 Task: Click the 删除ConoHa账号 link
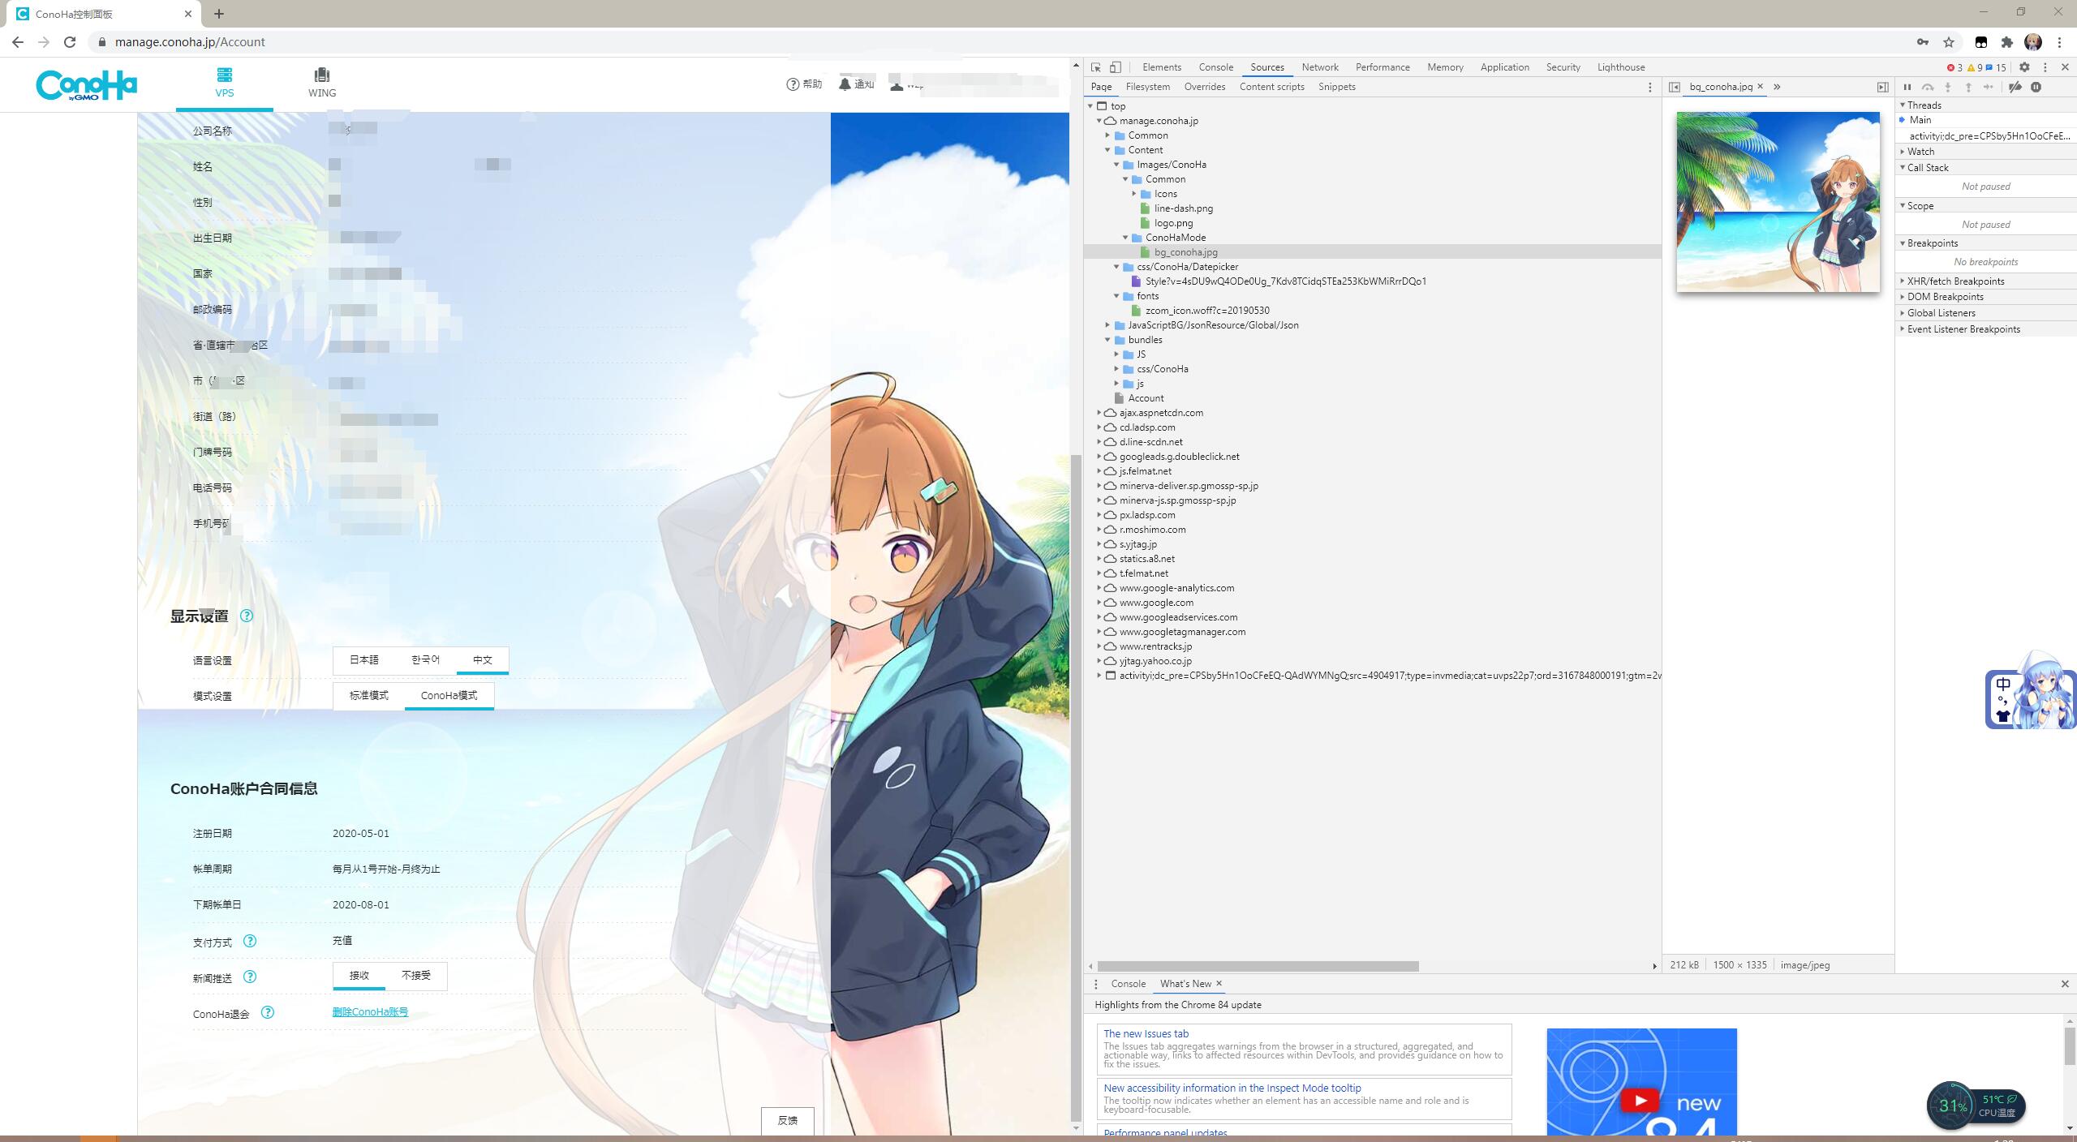point(370,1012)
